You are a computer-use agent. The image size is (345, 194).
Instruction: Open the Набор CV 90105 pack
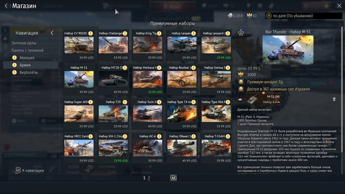79,45
